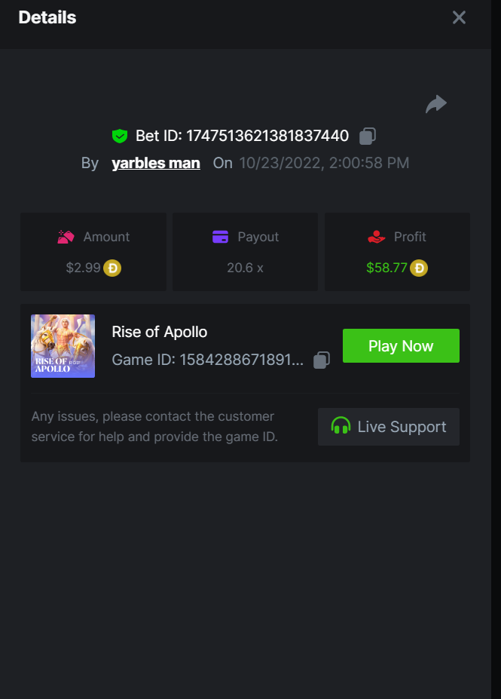The height and width of the screenshot is (699, 501).
Task: Click the 20.6 x payout value
Action: tap(245, 268)
